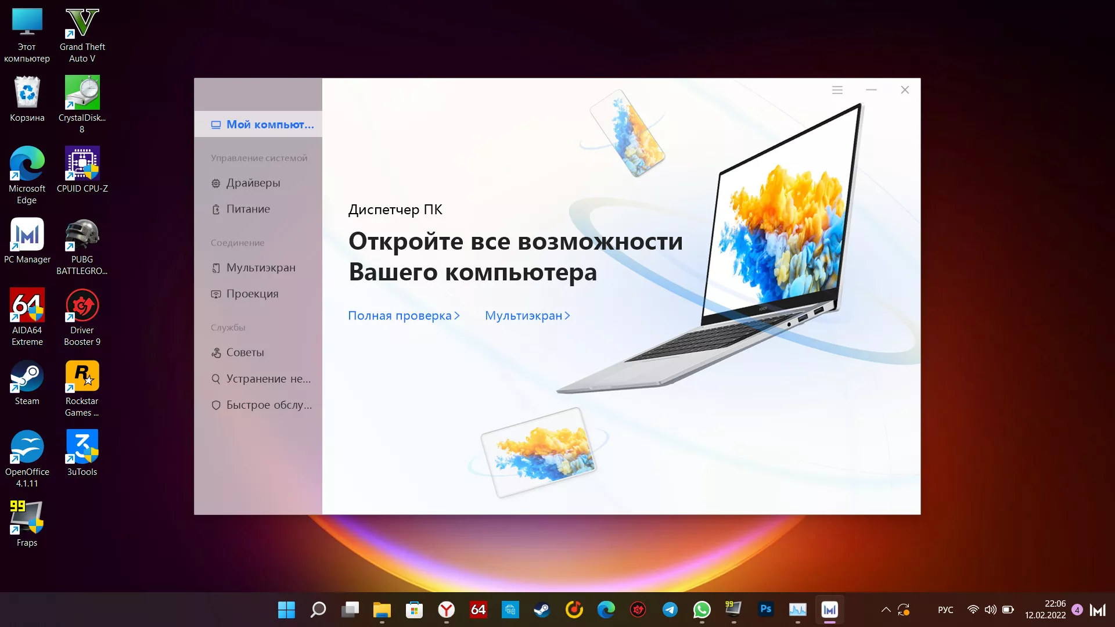Toggle Быстрое обслуживание option

[260, 404]
